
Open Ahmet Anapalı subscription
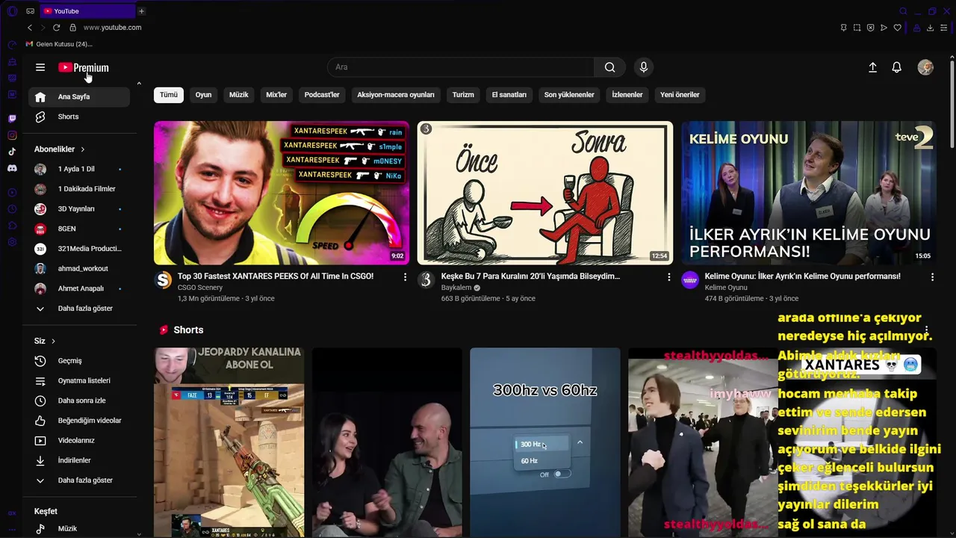[x=79, y=288]
